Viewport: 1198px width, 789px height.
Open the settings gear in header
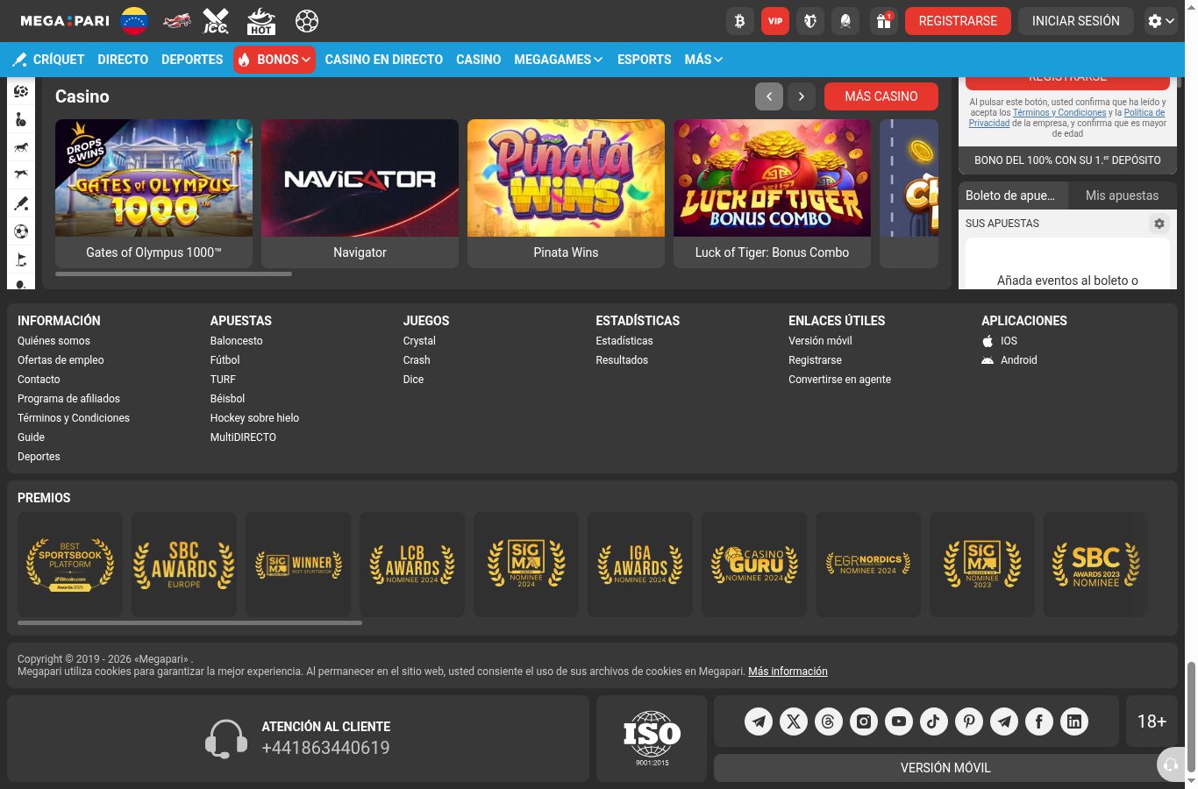click(1160, 21)
